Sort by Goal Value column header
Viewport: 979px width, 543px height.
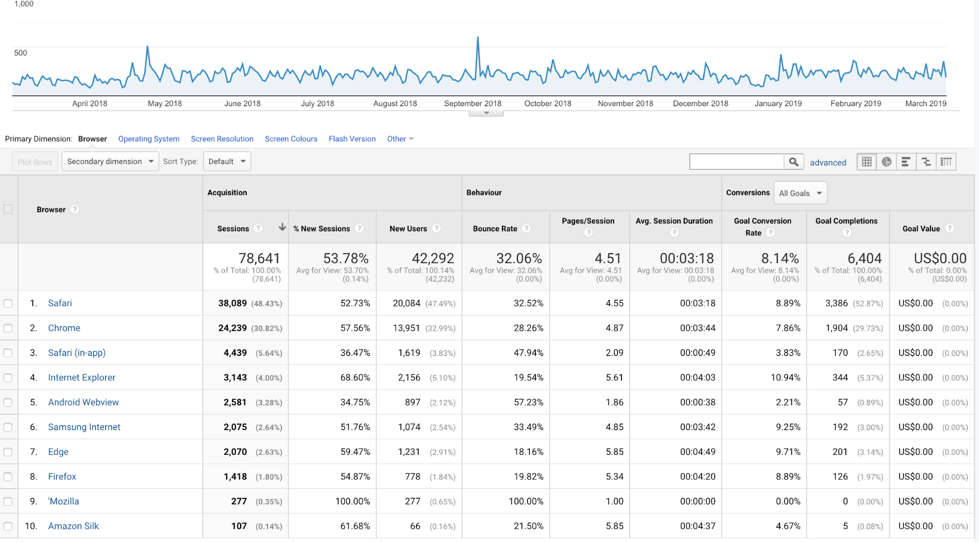click(921, 229)
